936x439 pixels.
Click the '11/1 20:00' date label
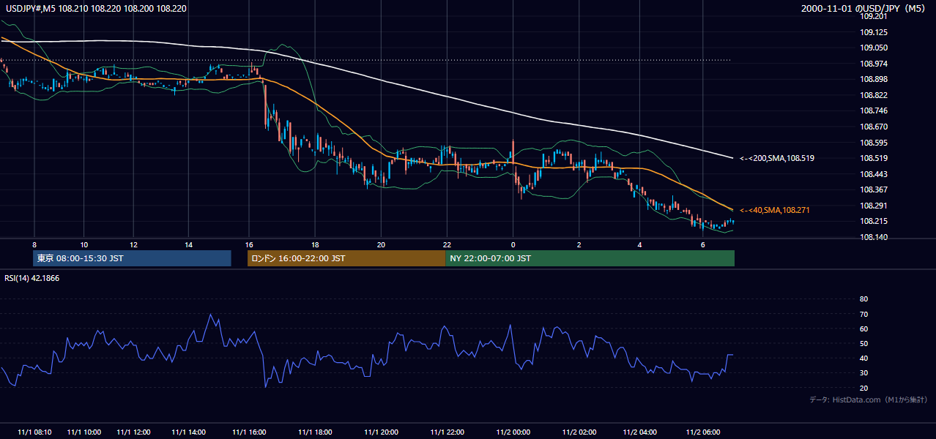pos(381,432)
